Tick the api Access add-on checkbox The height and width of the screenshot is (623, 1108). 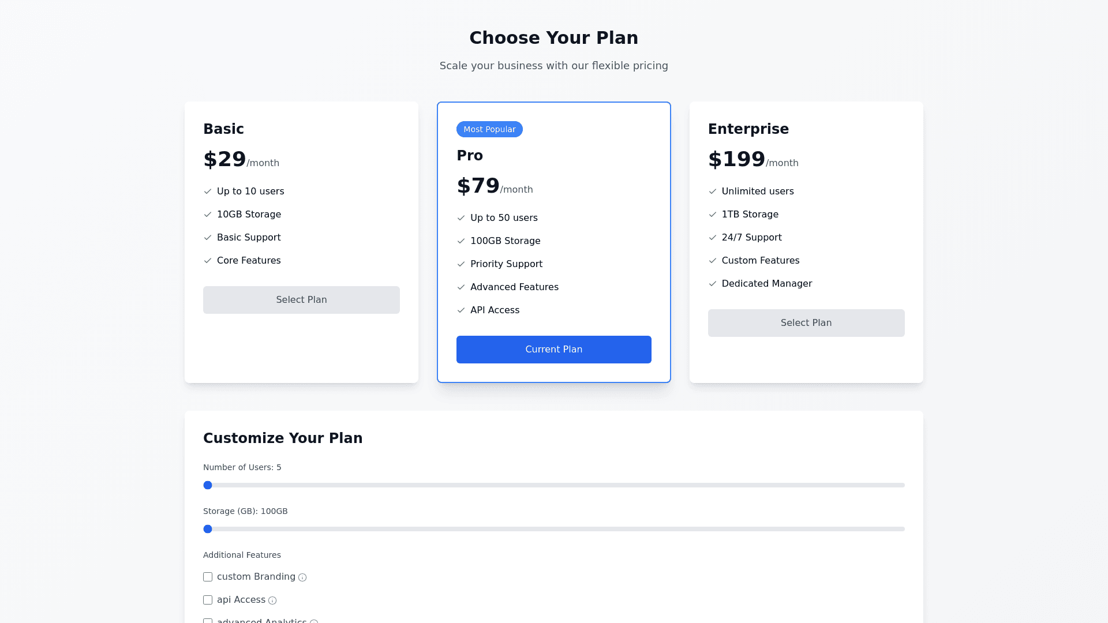click(208, 600)
